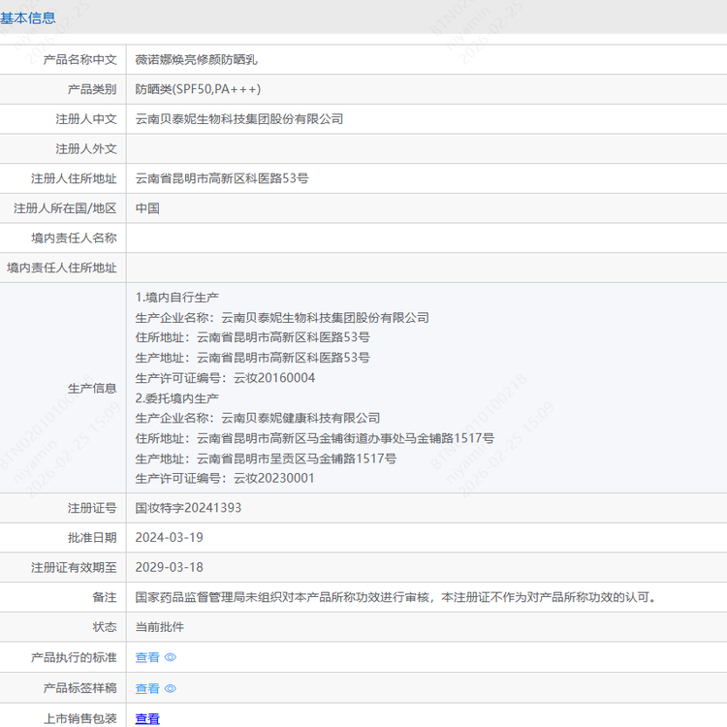
Task: Click the empty 境内责任人名称 value cell
Action: pos(427,238)
